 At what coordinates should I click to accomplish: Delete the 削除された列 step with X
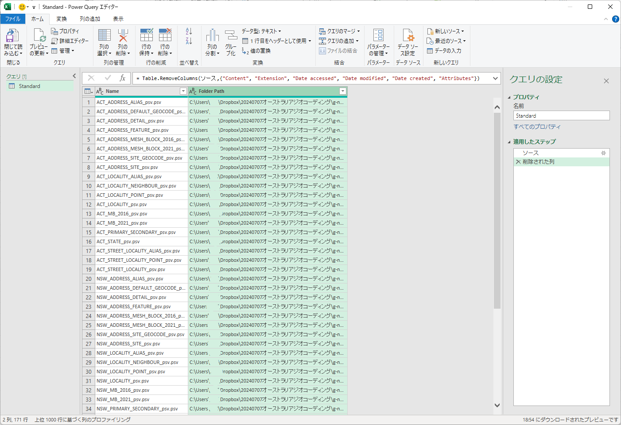(518, 162)
